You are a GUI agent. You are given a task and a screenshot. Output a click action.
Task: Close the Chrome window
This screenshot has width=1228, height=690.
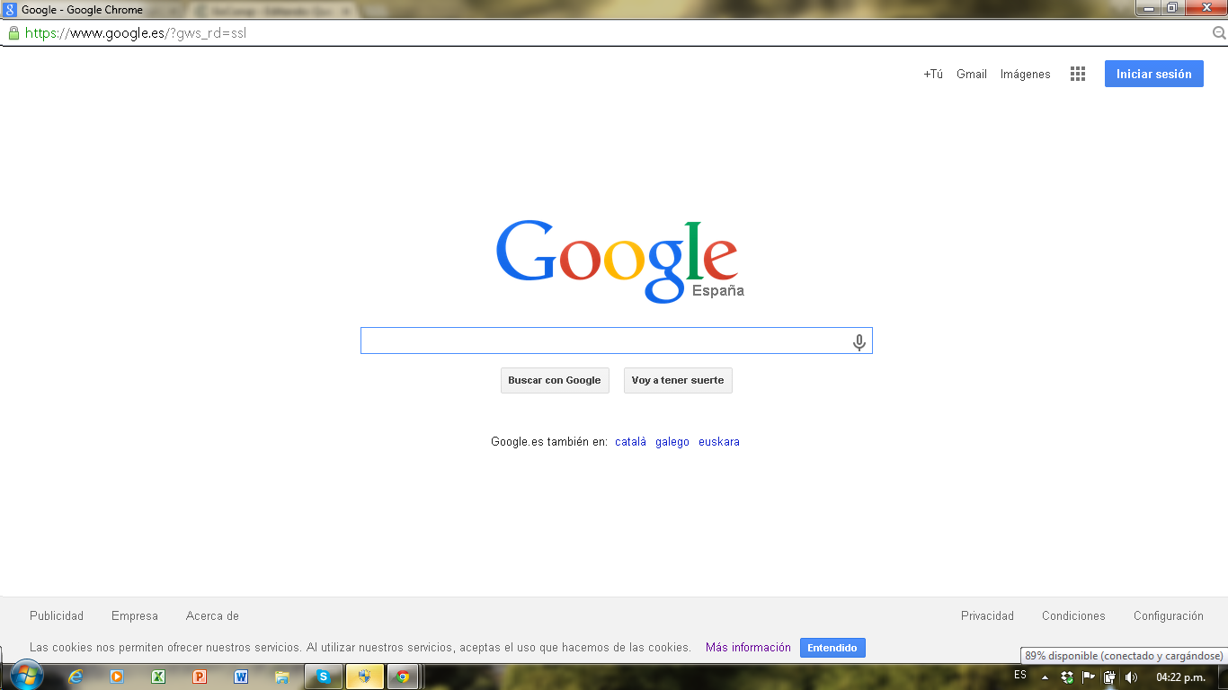coord(1205,8)
